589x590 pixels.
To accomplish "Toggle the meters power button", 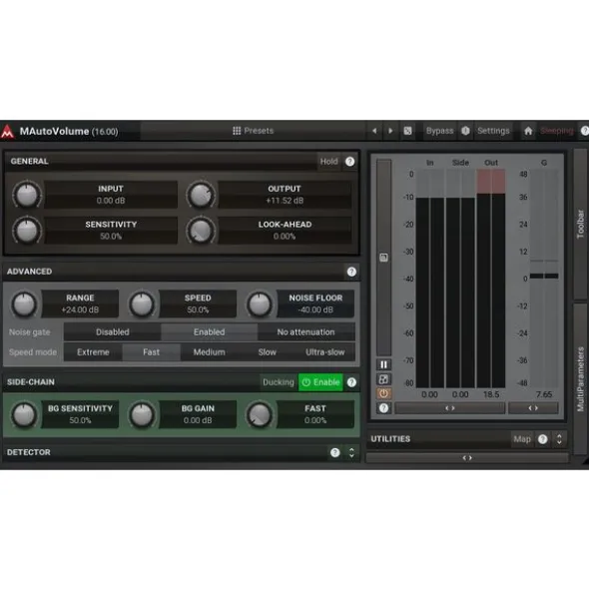I will coord(383,393).
